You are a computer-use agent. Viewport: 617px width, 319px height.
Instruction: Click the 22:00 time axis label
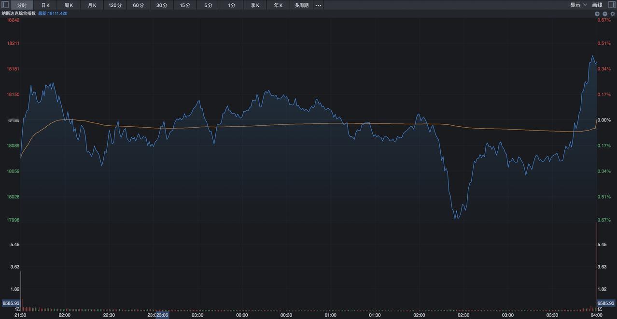(x=65, y=315)
